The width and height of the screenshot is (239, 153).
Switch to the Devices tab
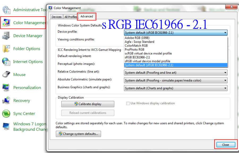click(x=57, y=17)
